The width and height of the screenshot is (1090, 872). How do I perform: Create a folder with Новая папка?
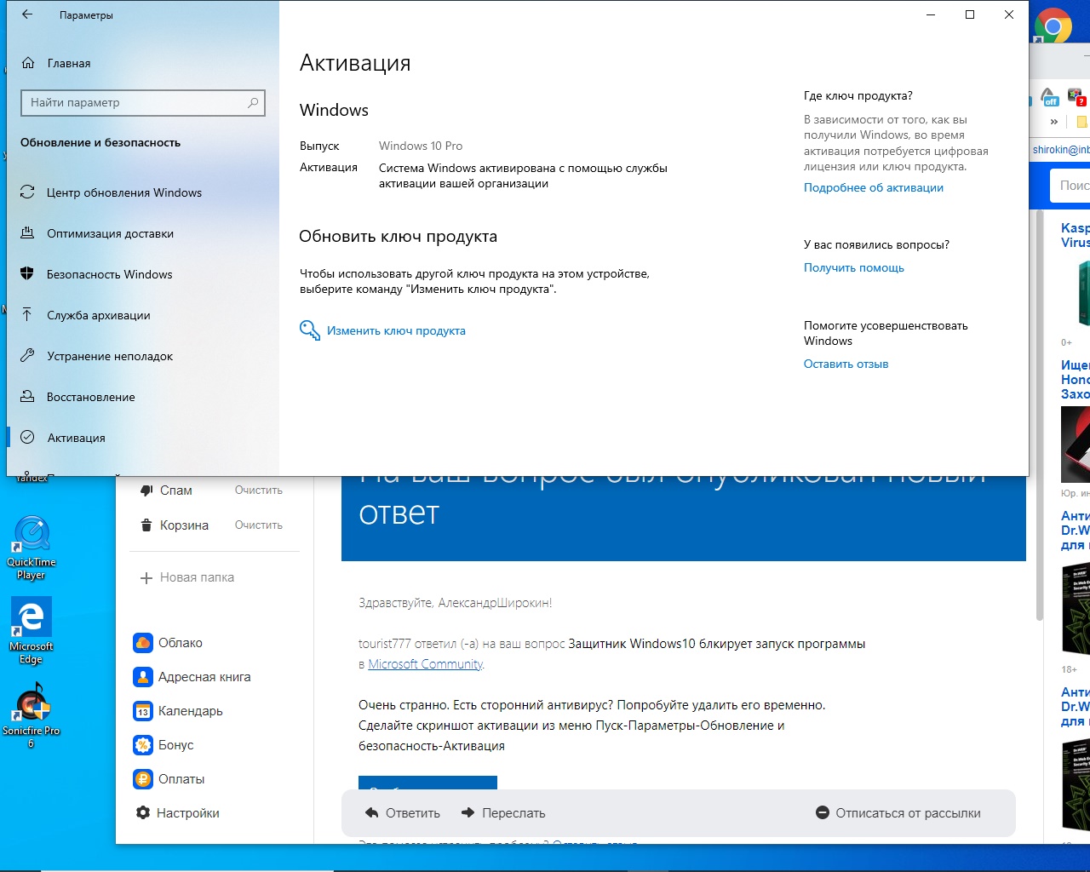click(x=187, y=577)
